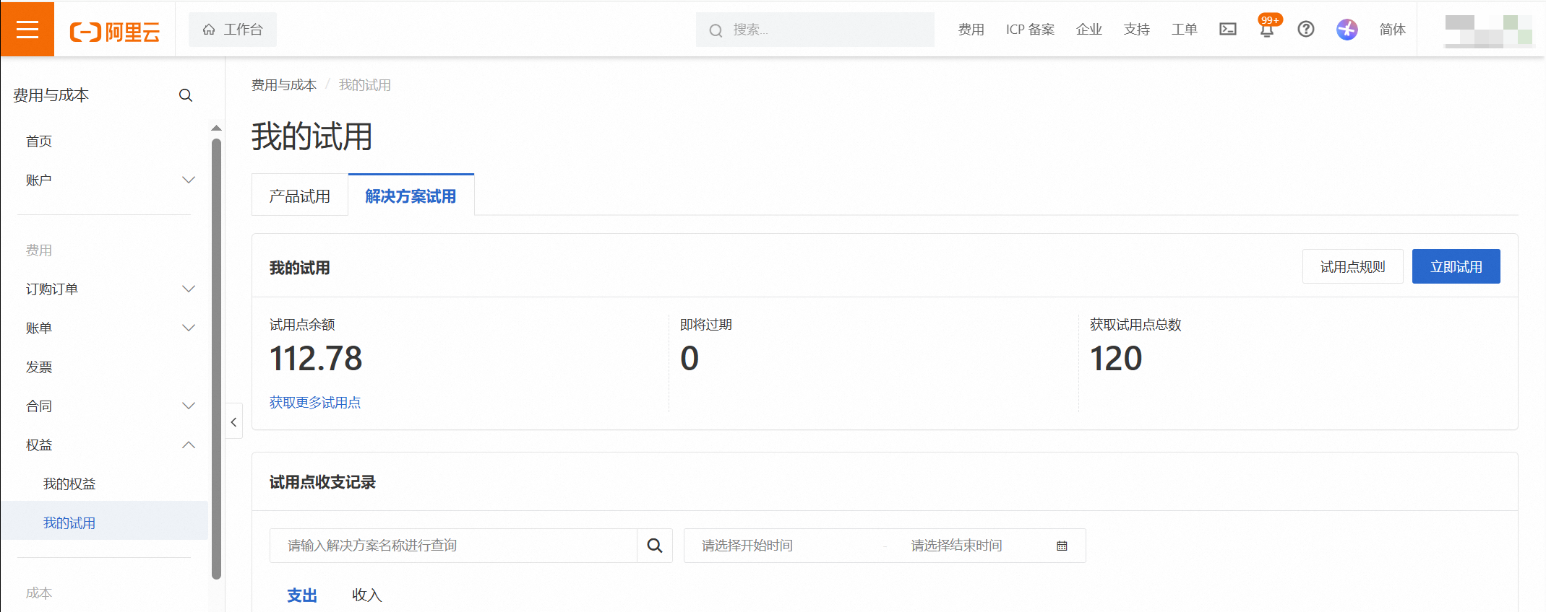Switch to the 收入 records tab
The height and width of the screenshot is (612, 1546).
(x=366, y=595)
